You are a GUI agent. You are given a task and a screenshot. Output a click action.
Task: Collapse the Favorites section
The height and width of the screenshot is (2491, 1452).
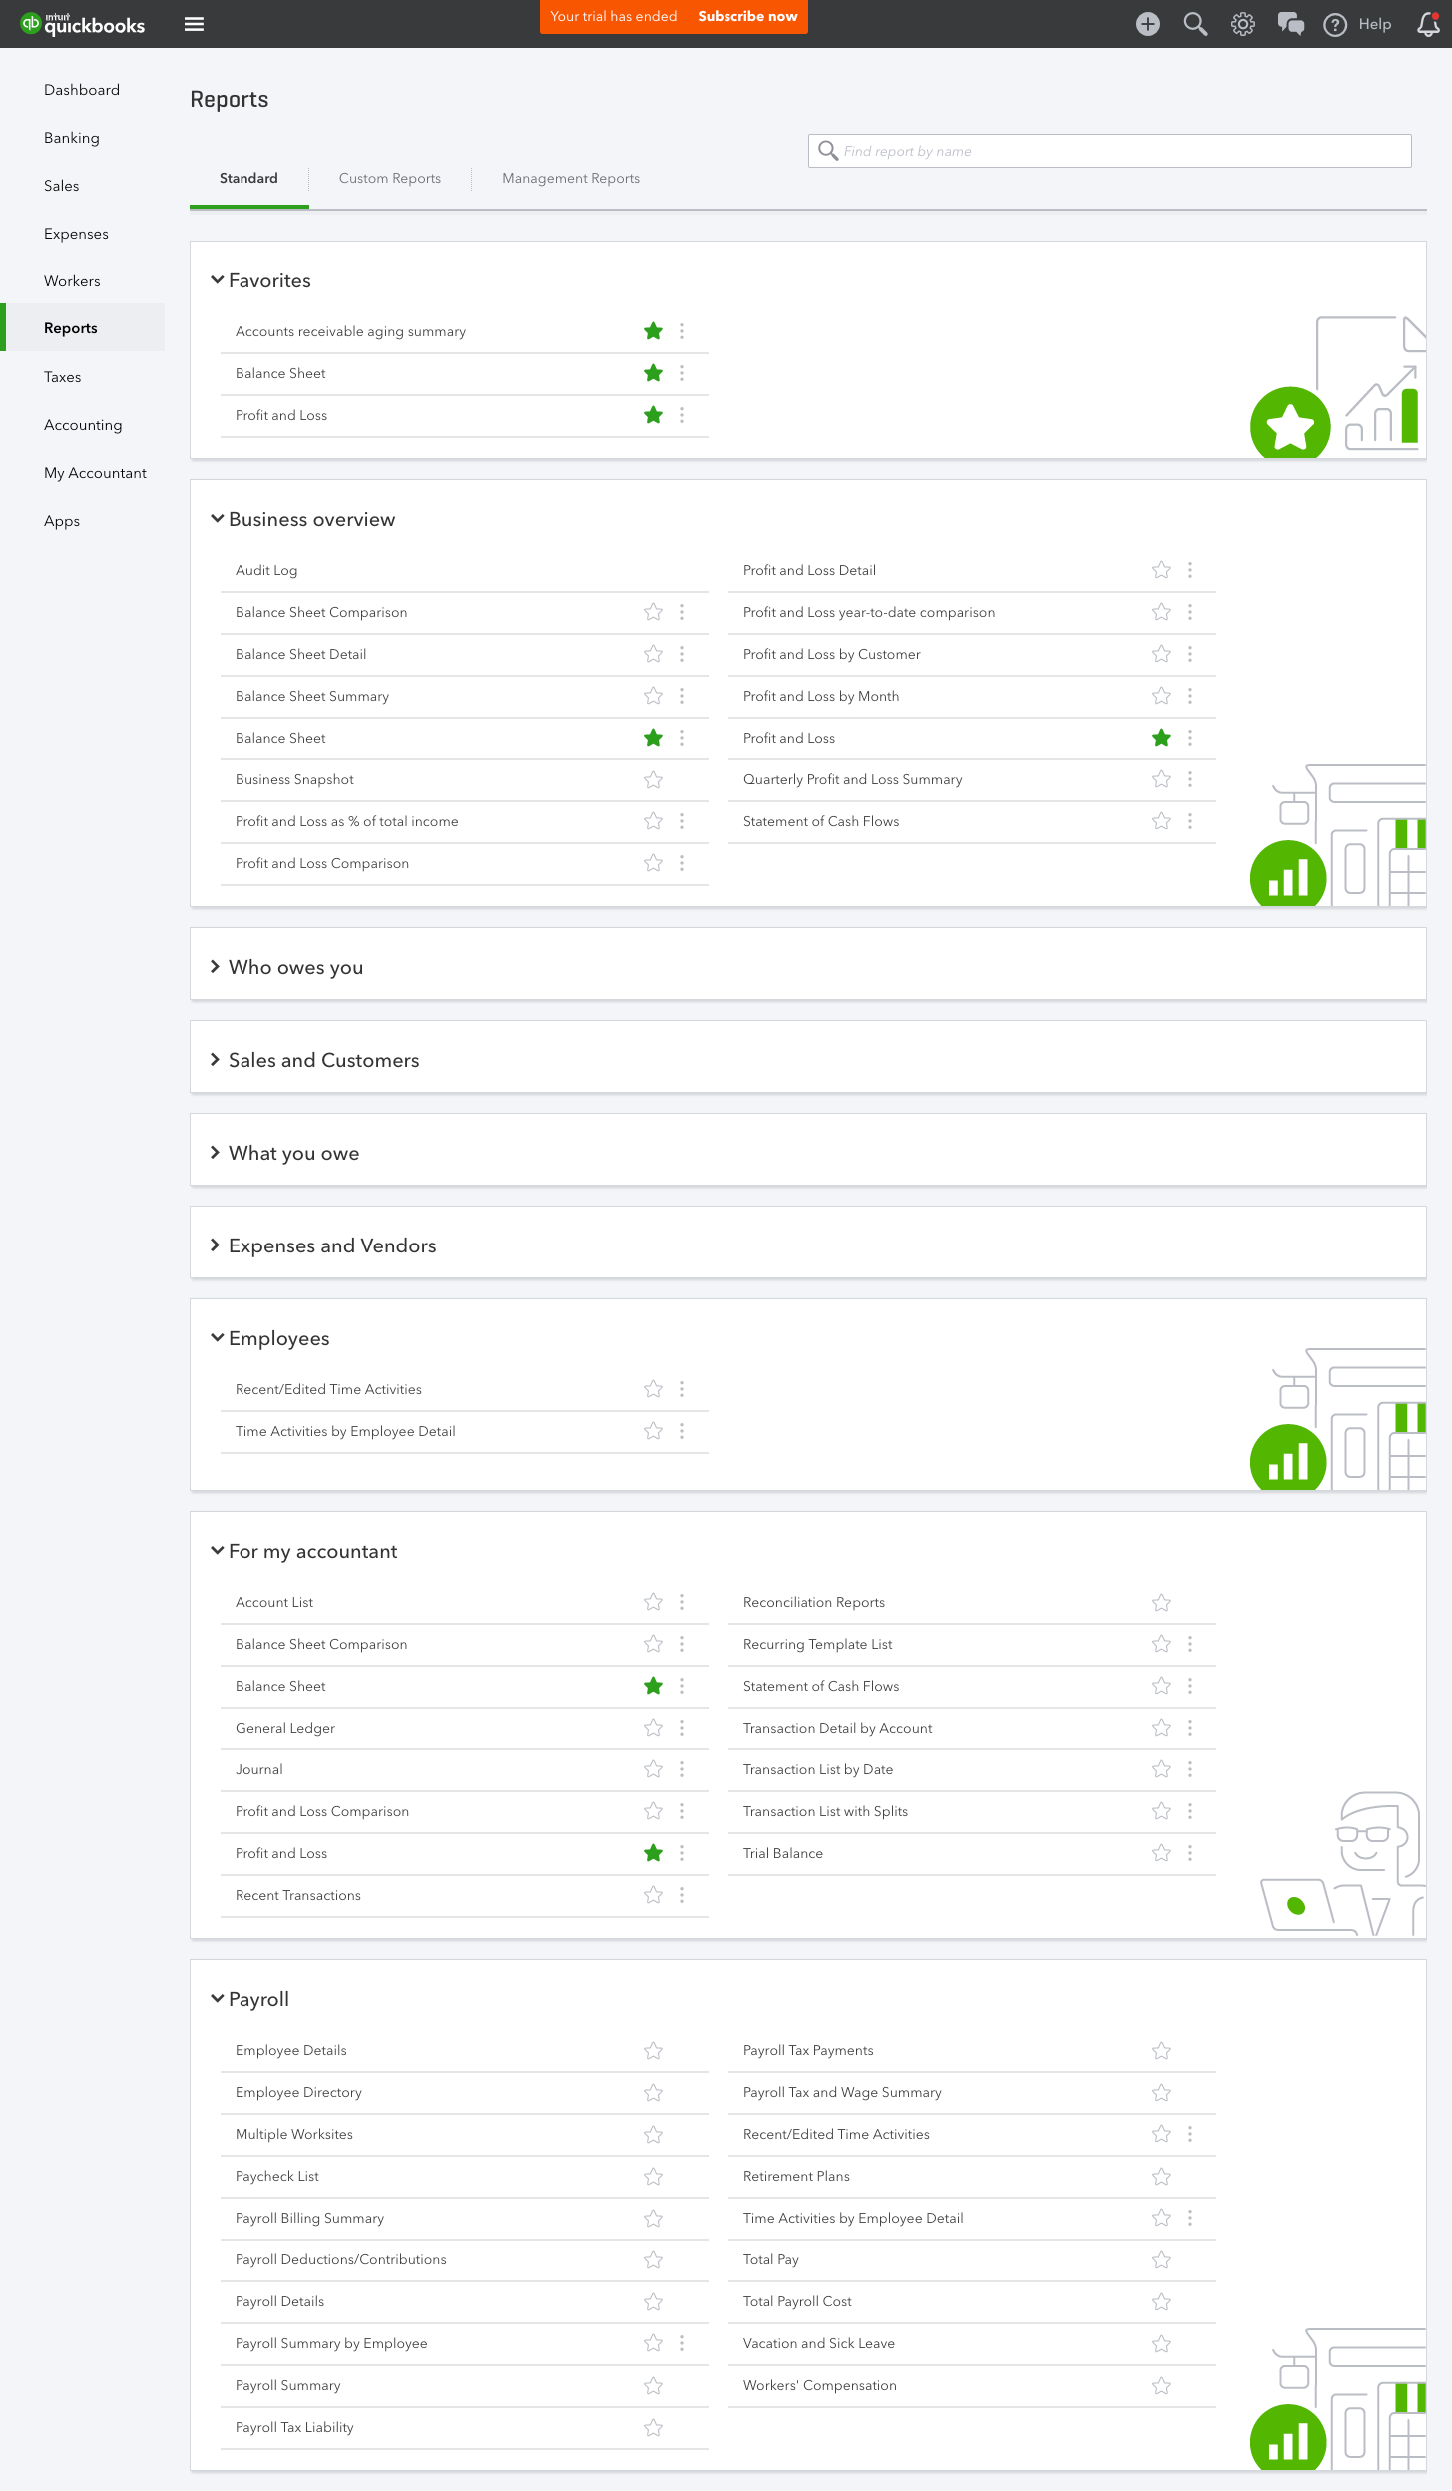pos(217,280)
